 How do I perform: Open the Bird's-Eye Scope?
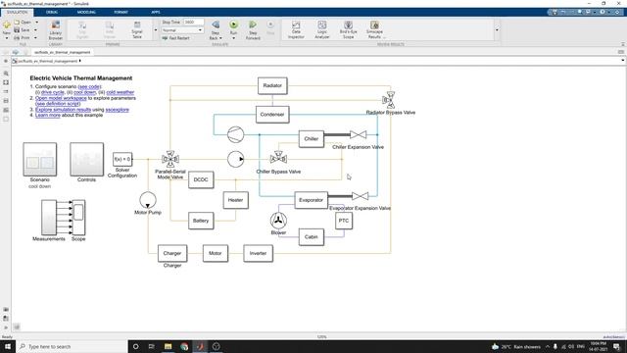click(349, 30)
